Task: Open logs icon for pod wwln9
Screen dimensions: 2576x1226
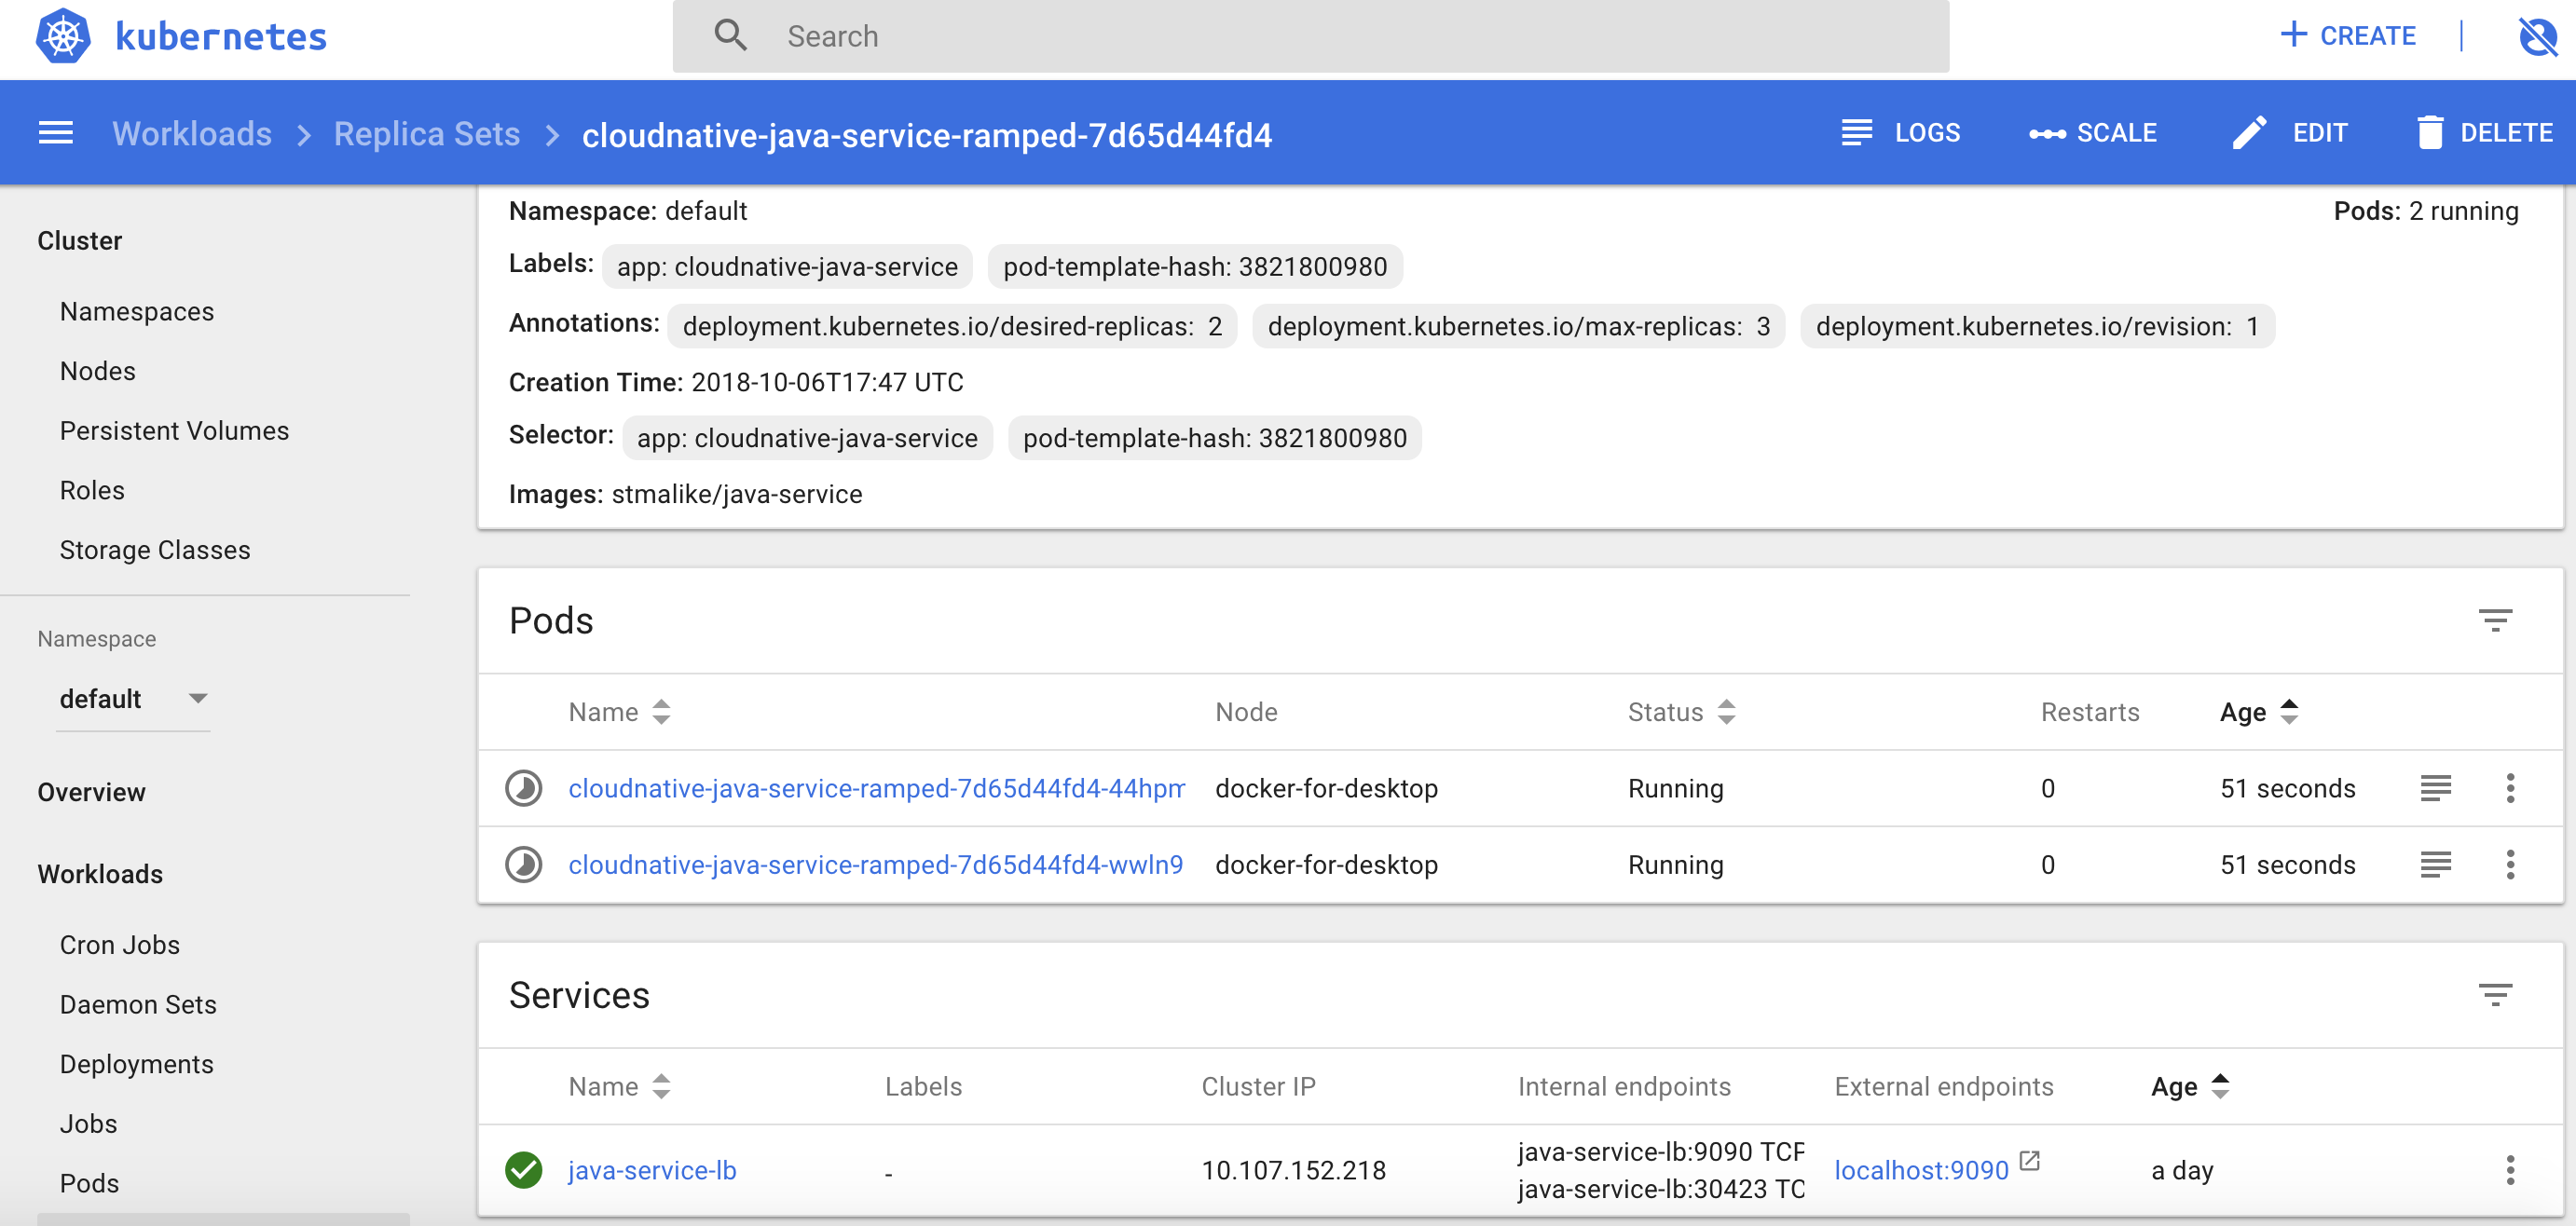Action: pyautogui.click(x=2435, y=864)
